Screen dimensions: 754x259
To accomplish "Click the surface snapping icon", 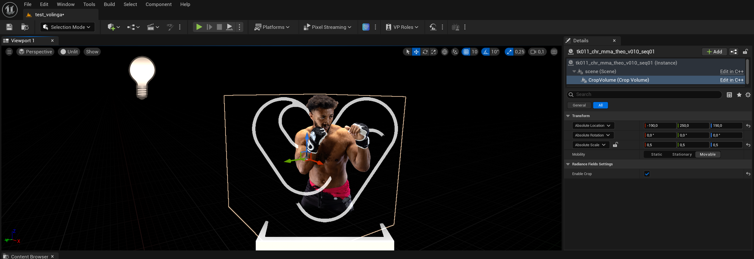I will pyautogui.click(x=455, y=52).
